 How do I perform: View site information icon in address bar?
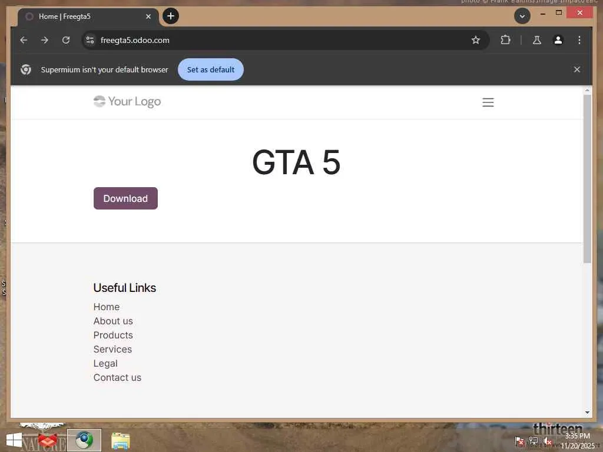[90, 40]
